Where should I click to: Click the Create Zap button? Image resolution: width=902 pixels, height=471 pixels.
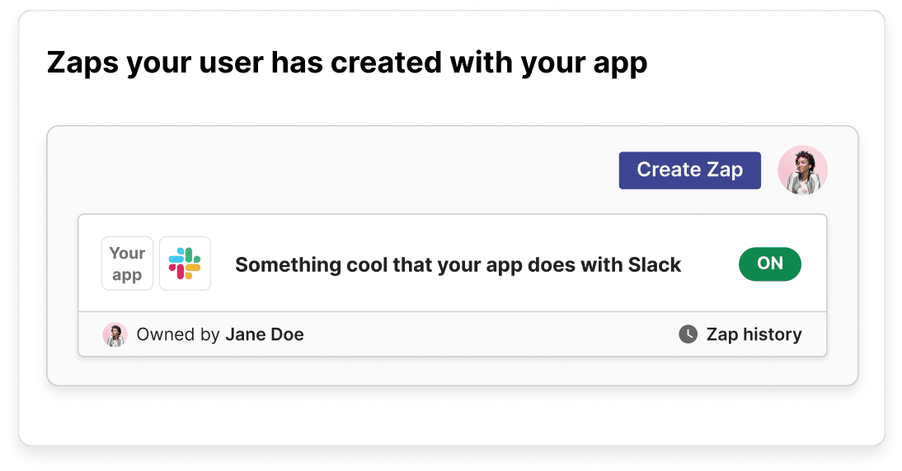pyautogui.click(x=689, y=170)
